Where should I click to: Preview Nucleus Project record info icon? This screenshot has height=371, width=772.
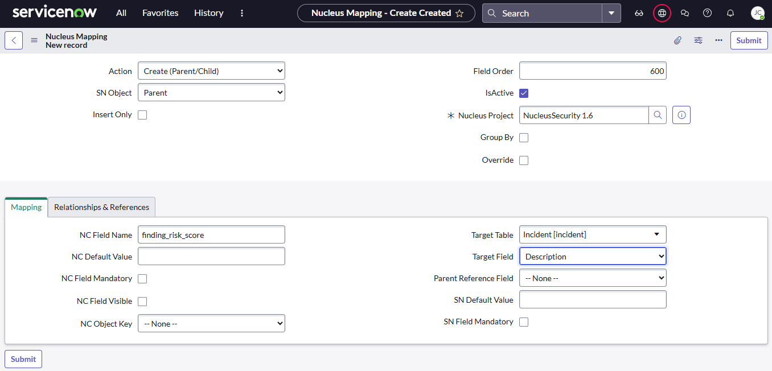tap(681, 116)
